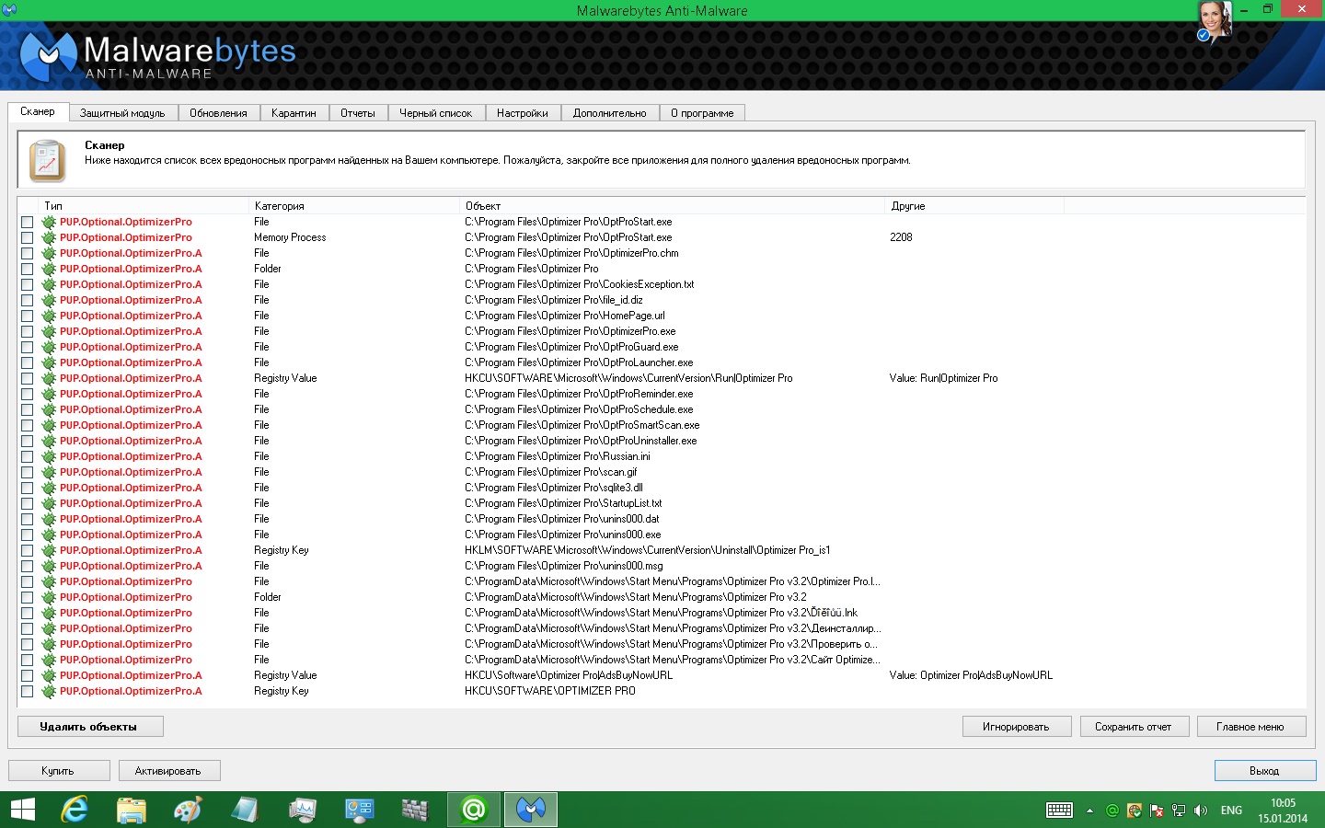This screenshot has height=828, width=1325.
Task: Switch to the Карантин tab
Action: pyautogui.click(x=294, y=113)
